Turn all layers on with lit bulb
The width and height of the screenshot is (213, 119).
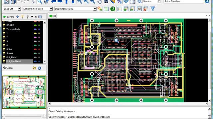pyautogui.click(x=23, y=17)
